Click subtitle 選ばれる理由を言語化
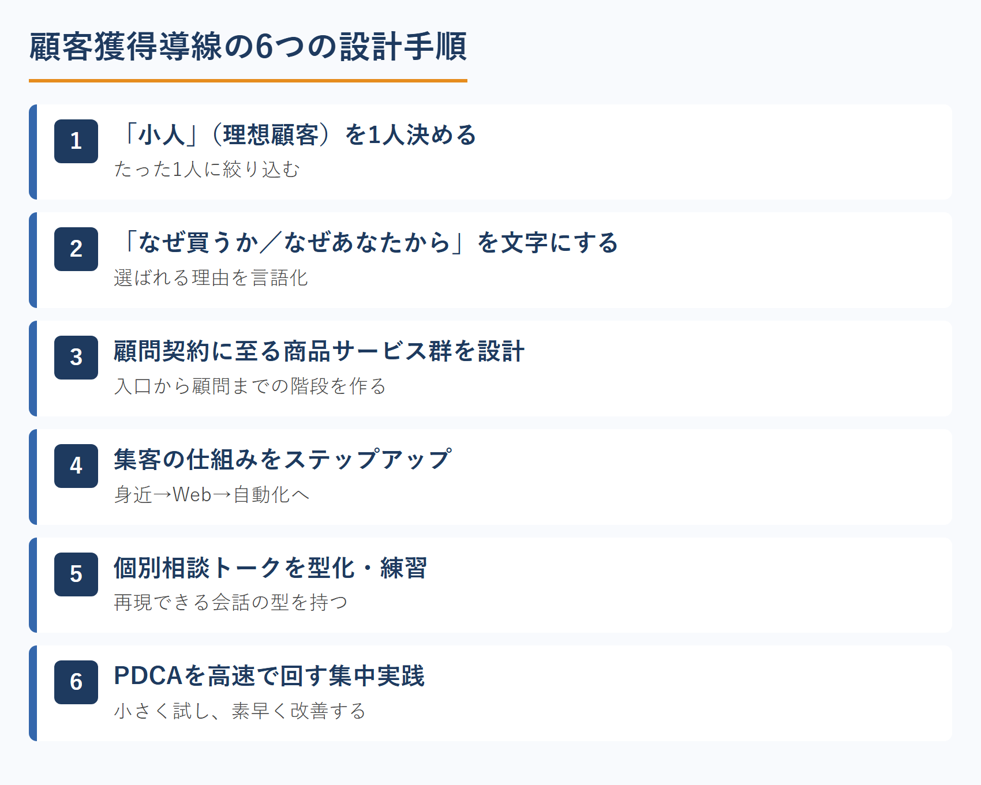Screen dimensions: 981x785 coord(211,278)
